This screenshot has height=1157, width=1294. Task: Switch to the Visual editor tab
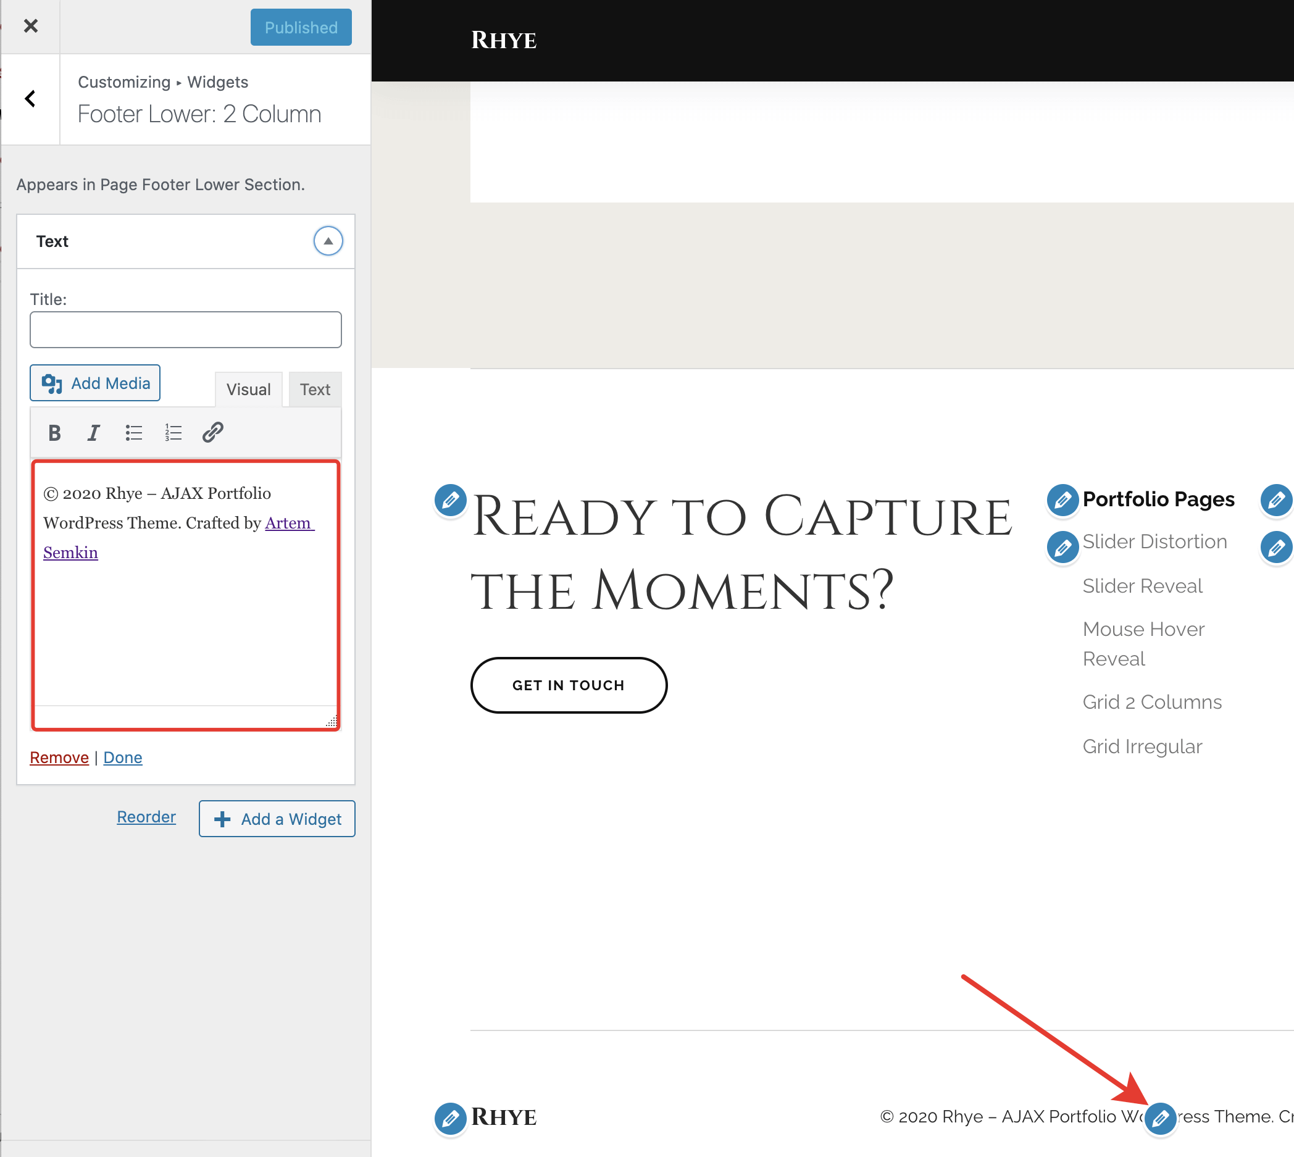pyautogui.click(x=249, y=389)
